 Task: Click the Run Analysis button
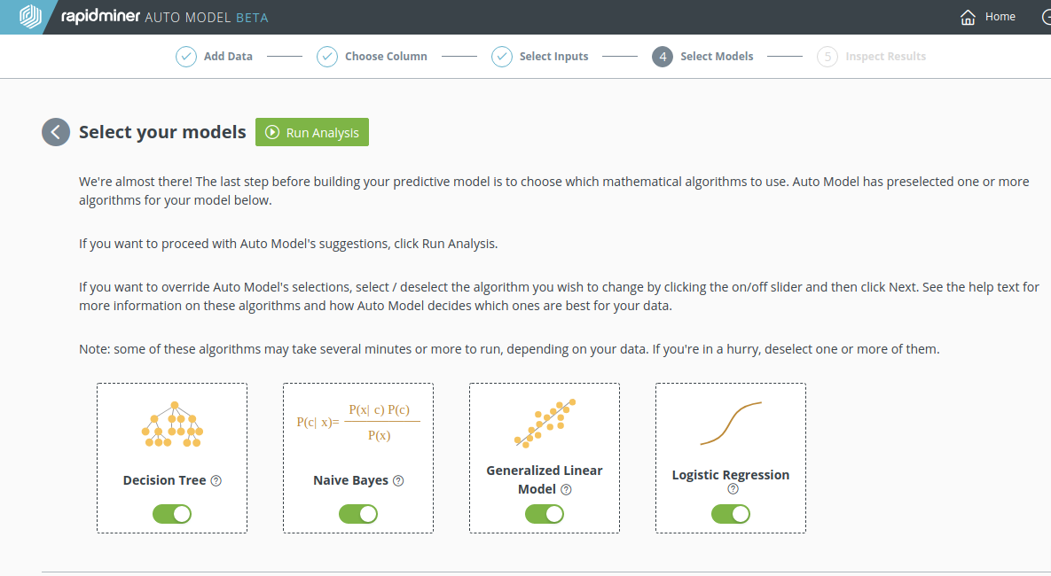(x=312, y=132)
